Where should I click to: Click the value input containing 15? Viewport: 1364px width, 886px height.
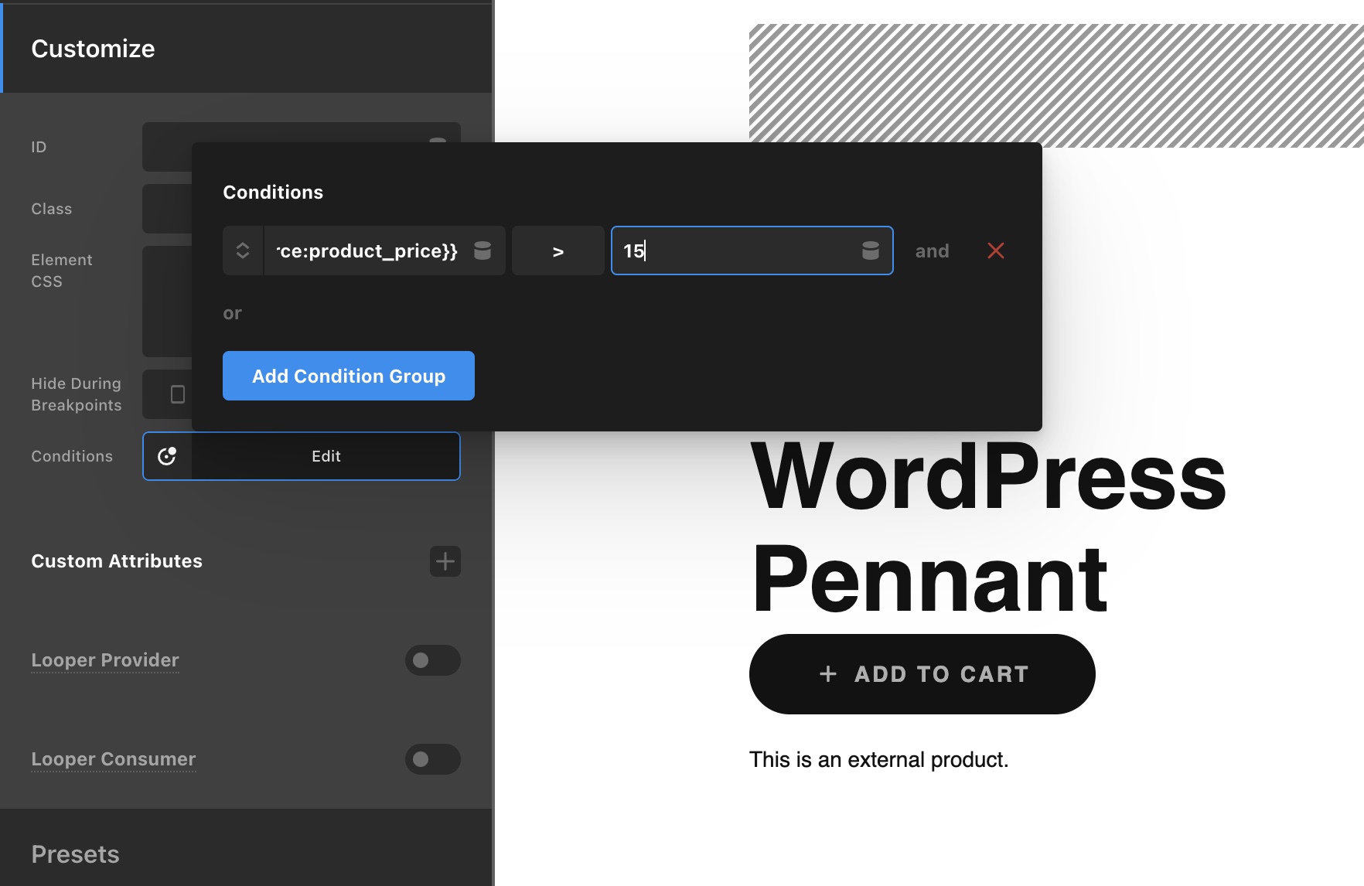[x=752, y=250]
